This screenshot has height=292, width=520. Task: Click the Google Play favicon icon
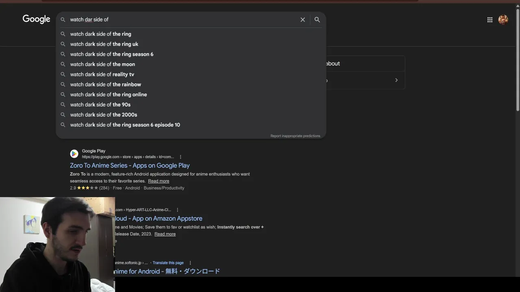(x=74, y=154)
